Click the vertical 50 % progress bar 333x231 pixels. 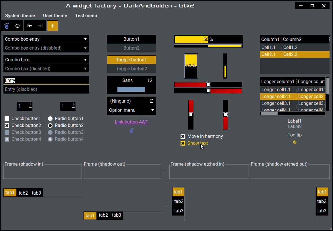191,66
